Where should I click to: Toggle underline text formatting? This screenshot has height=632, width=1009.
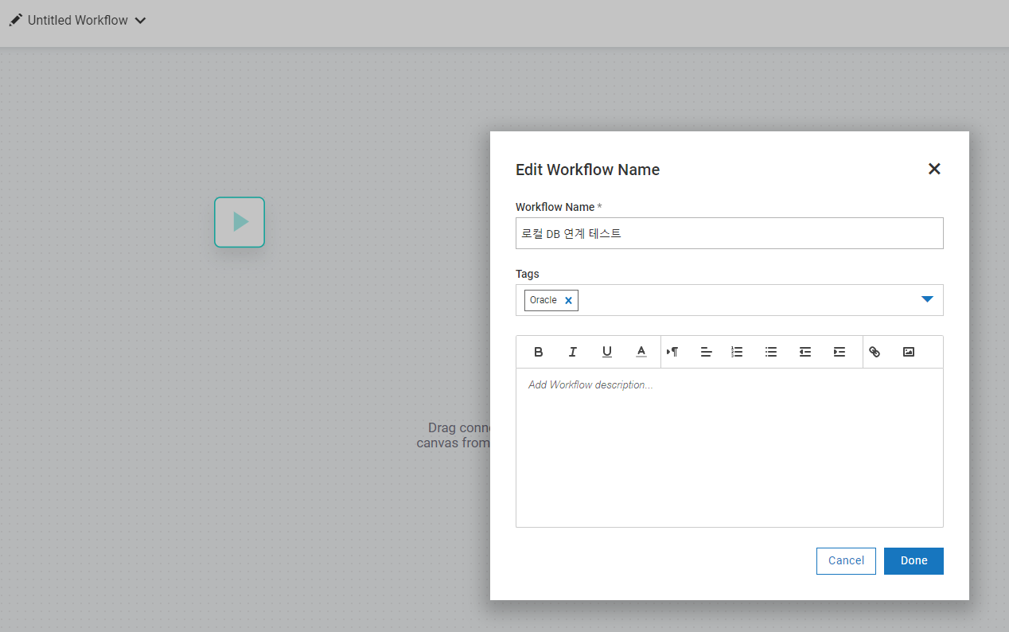(607, 352)
